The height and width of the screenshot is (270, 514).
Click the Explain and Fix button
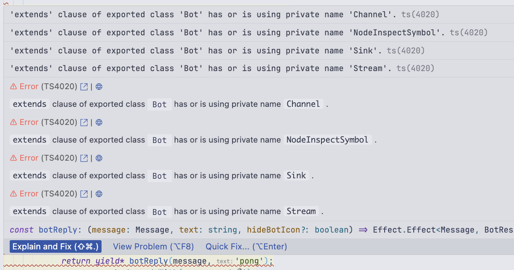click(56, 246)
